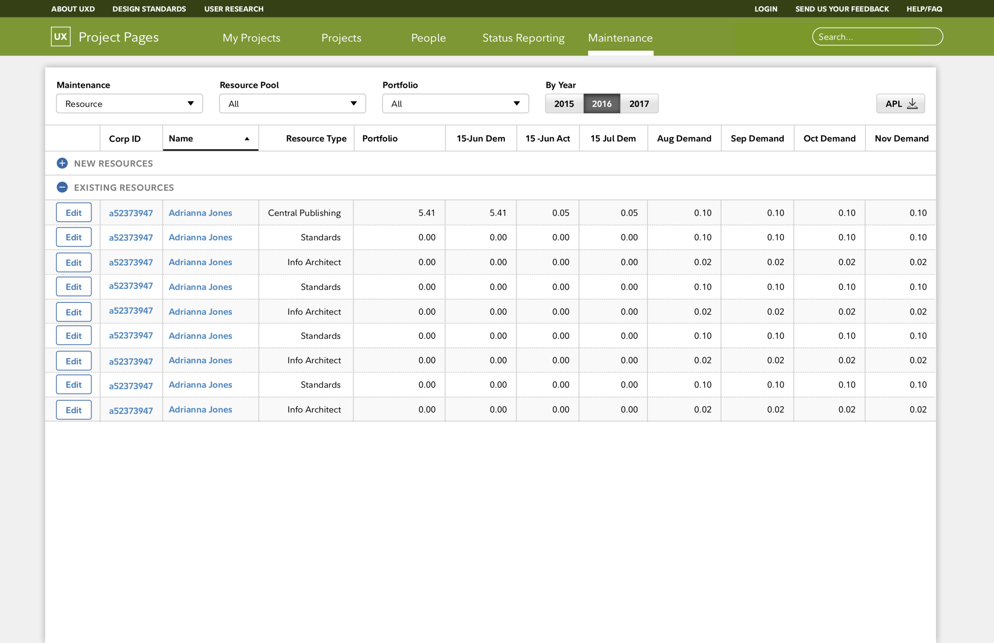
Task: Click Edit on the Central Publishing row
Action: 74,213
